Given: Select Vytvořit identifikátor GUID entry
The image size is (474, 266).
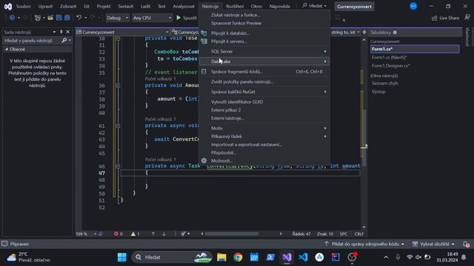Looking at the screenshot, I should click(264, 102).
